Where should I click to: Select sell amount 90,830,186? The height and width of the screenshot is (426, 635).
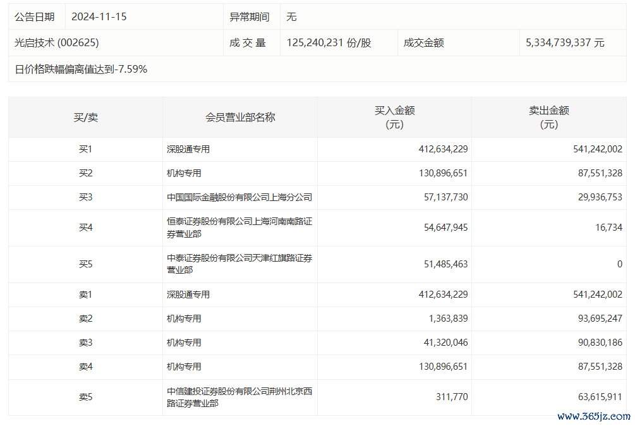600,343
